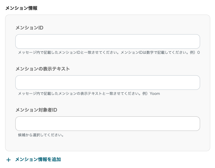Viewport: 215px width, 168px height.
Task: Click the 例）Yoom example text
Action: (x=151, y=93)
